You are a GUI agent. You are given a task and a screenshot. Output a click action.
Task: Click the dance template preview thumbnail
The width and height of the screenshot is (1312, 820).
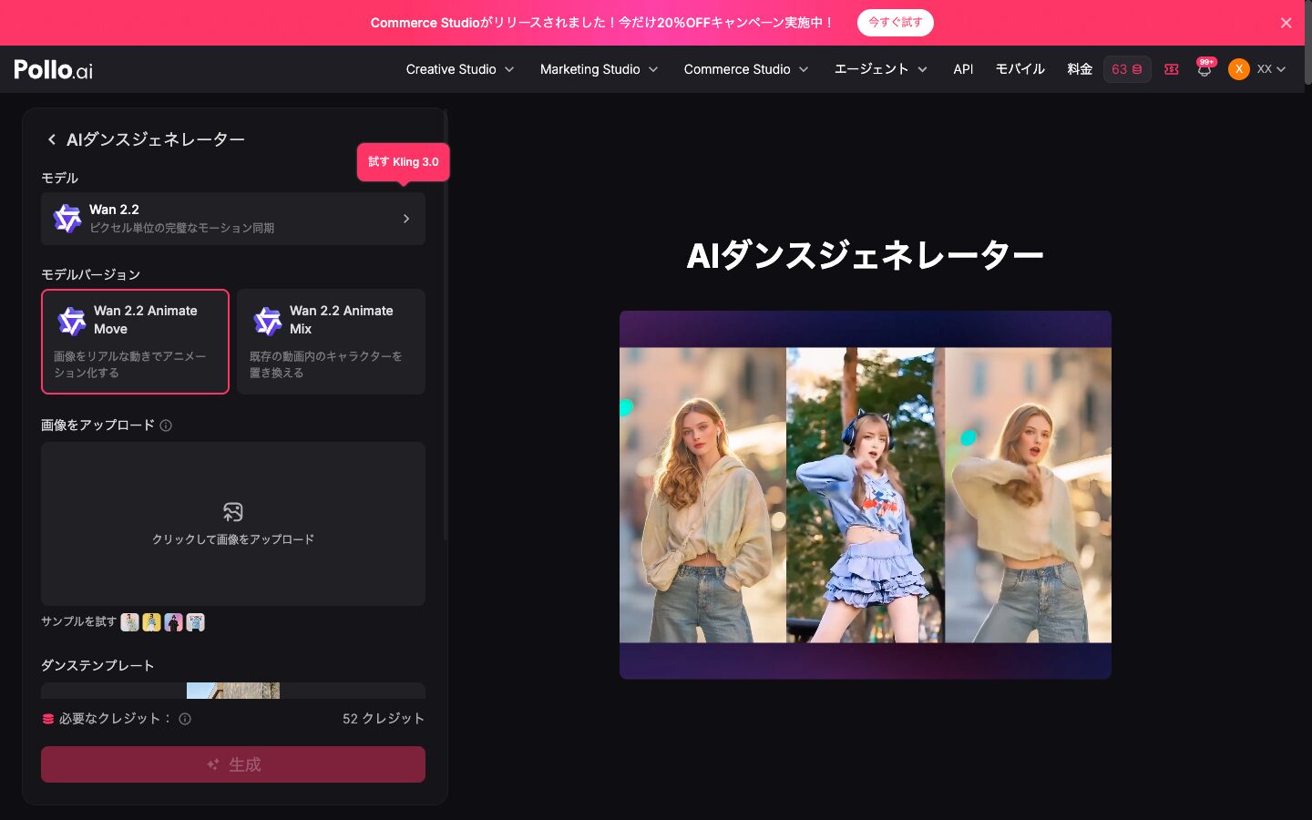[x=233, y=691]
